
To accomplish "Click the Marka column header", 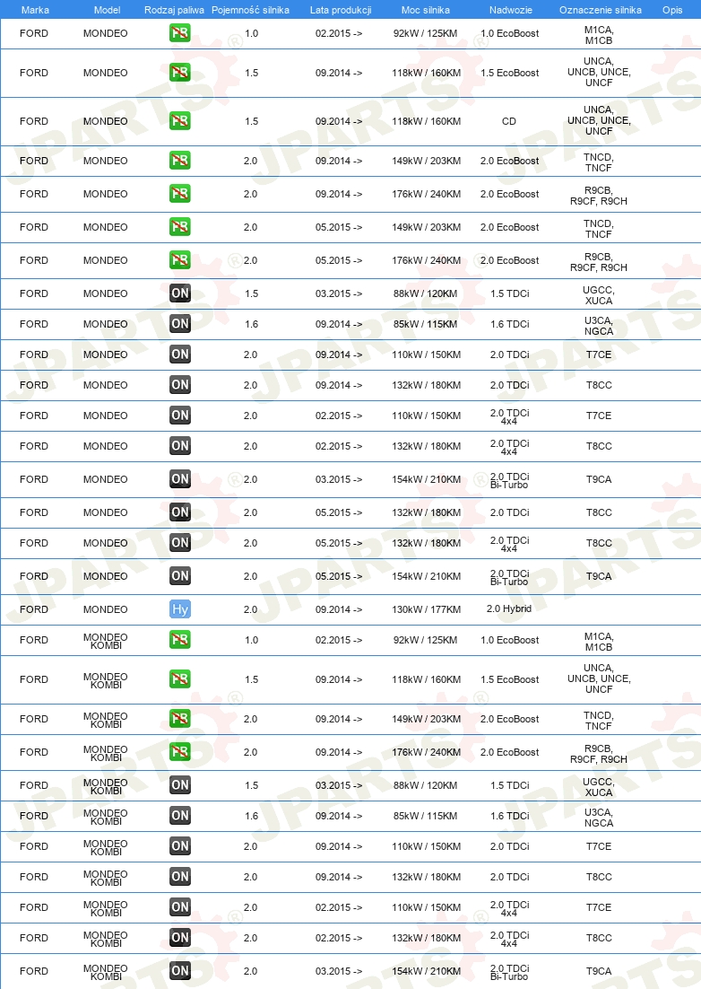I will click(35, 10).
